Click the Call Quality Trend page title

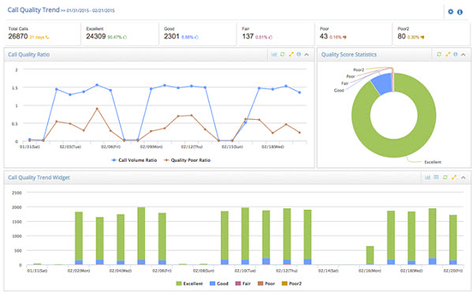coord(33,10)
